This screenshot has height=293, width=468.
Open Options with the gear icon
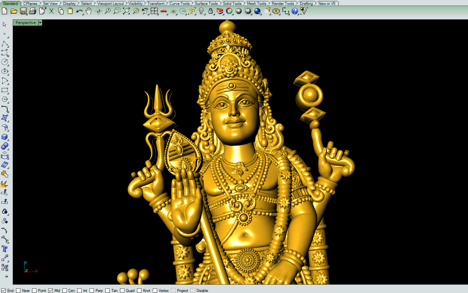coord(276,11)
